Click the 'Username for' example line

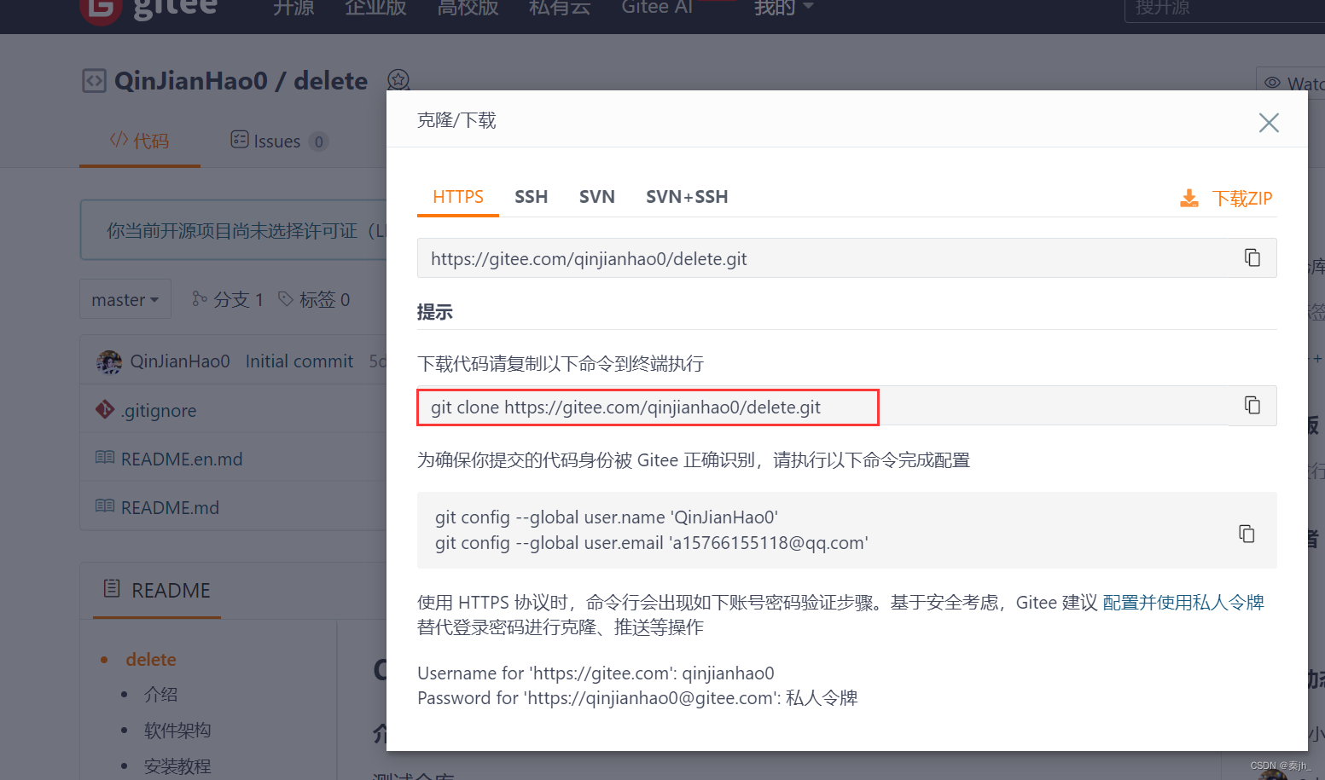(596, 673)
